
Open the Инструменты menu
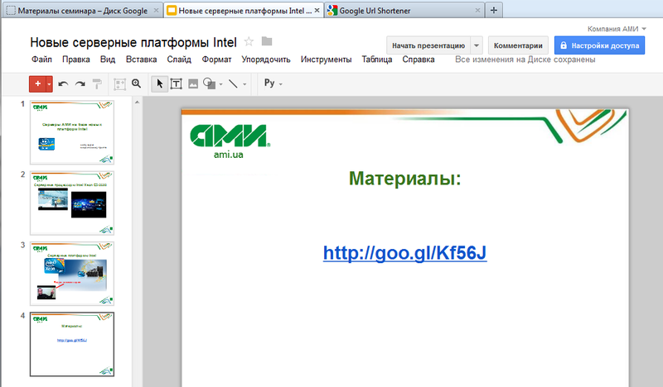coord(326,60)
